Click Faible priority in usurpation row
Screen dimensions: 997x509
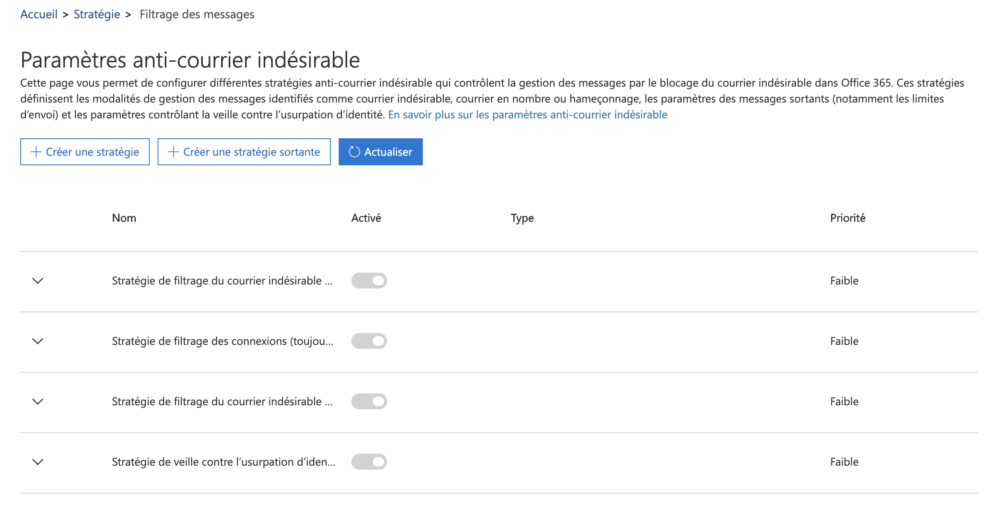pos(844,462)
